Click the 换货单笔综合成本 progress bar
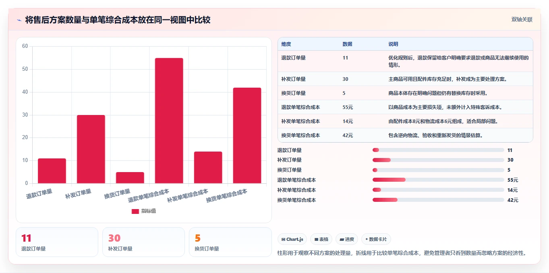The height and width of the screenshot is (273, 549). coord(438,200)
